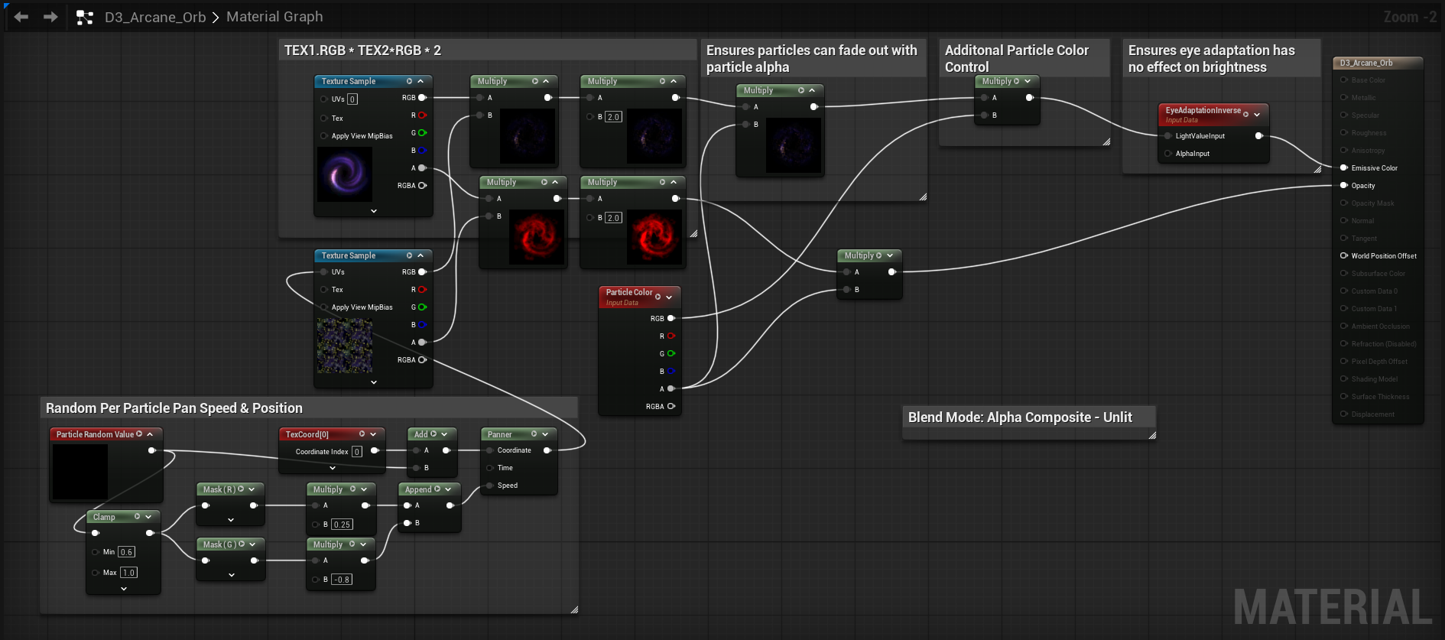Click the back navigation arrow
Screen dimensions: 1445x640
(x=21, y=17)
